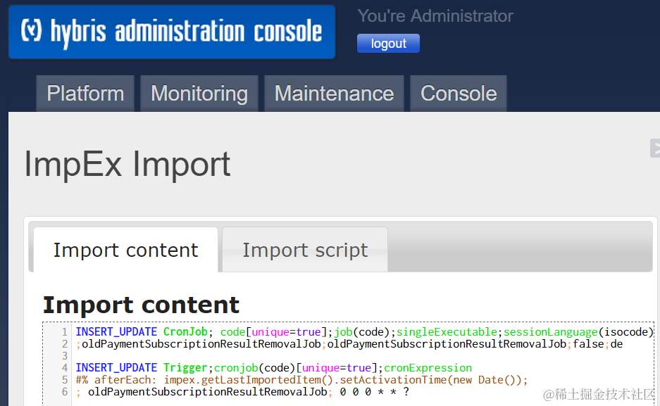The image size is (660, 406).
Task: Open the Monitoring menu
Action: (x=199, y=94)
